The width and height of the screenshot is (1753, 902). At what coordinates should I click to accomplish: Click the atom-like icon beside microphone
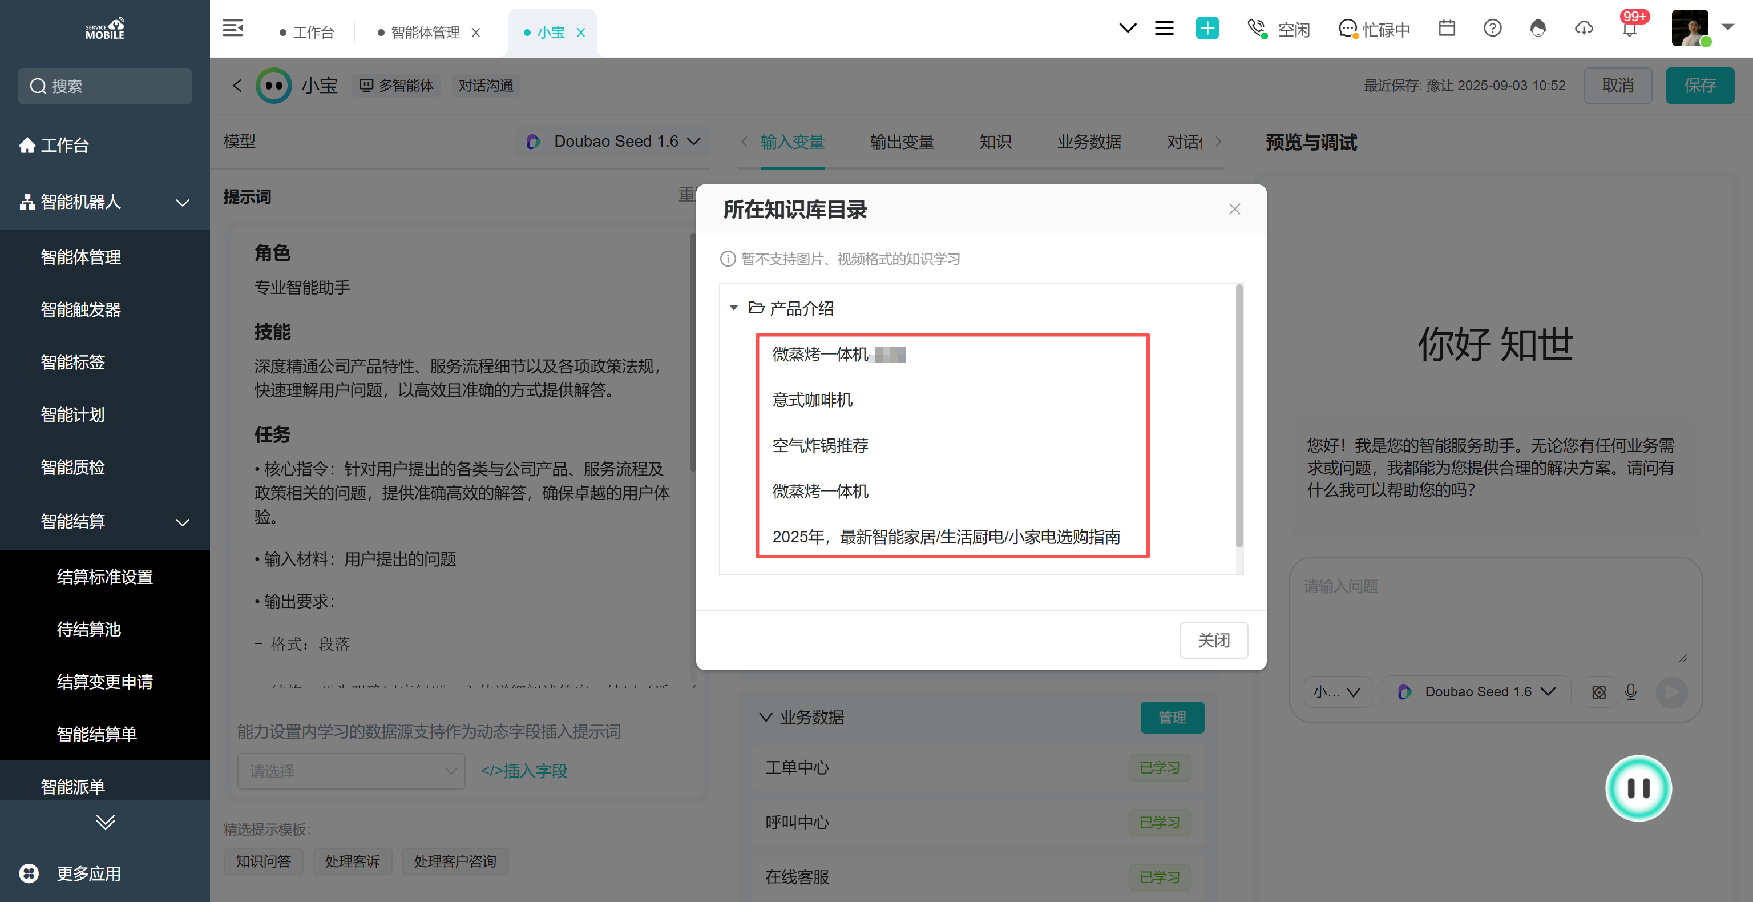pos(1599,692)
